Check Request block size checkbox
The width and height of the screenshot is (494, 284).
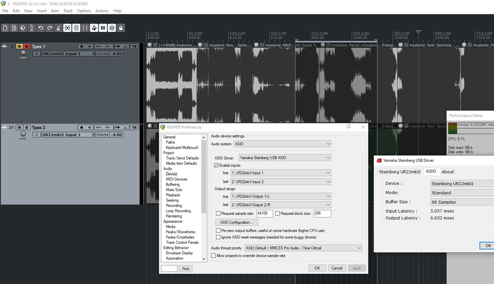[277, 213]
